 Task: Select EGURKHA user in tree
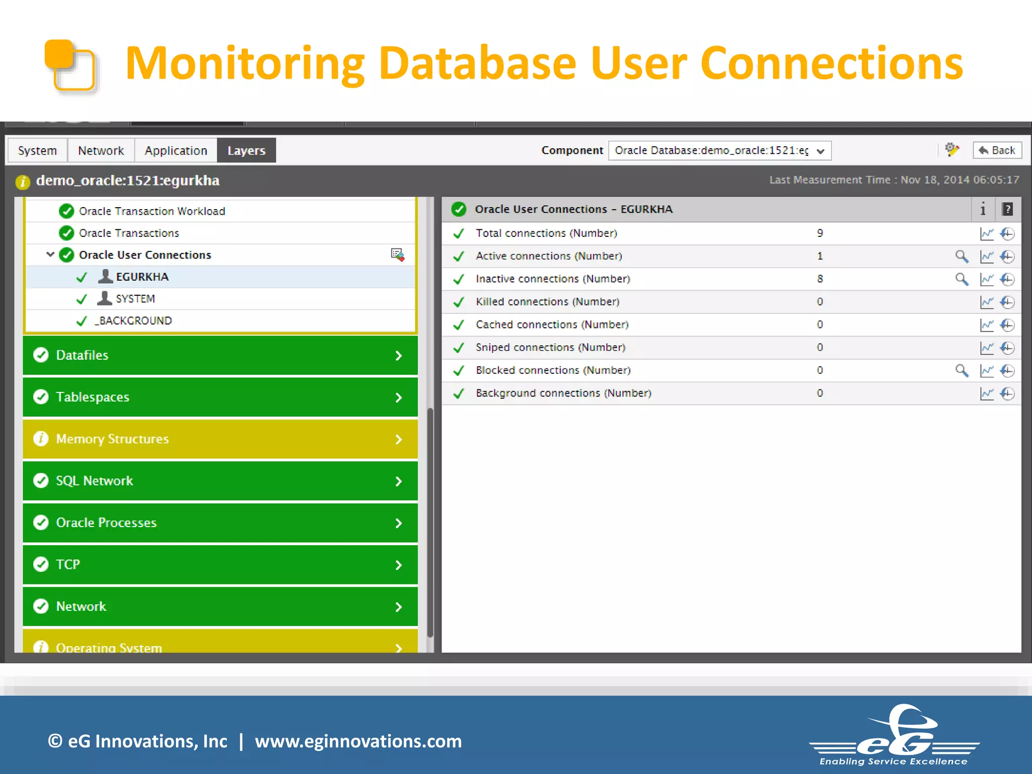tap(220, 277)
